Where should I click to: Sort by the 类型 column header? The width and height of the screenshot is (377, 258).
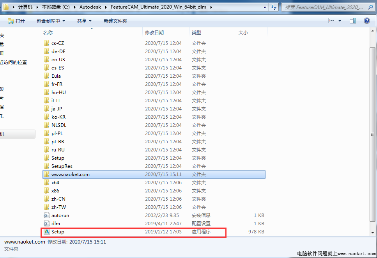click(x=213, y=32)
